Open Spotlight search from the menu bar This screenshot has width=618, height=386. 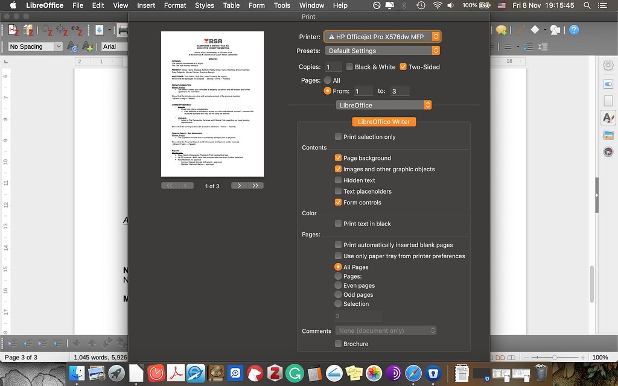[x=586, y=5]
